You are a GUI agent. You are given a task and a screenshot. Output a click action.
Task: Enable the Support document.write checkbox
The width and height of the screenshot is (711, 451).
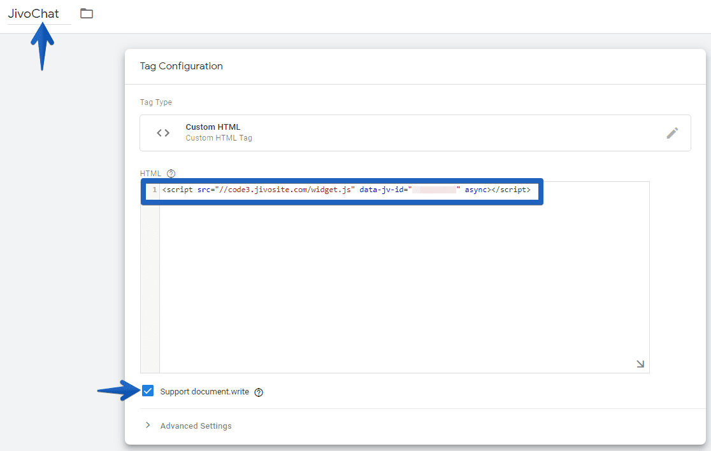[x=148, y=391]
